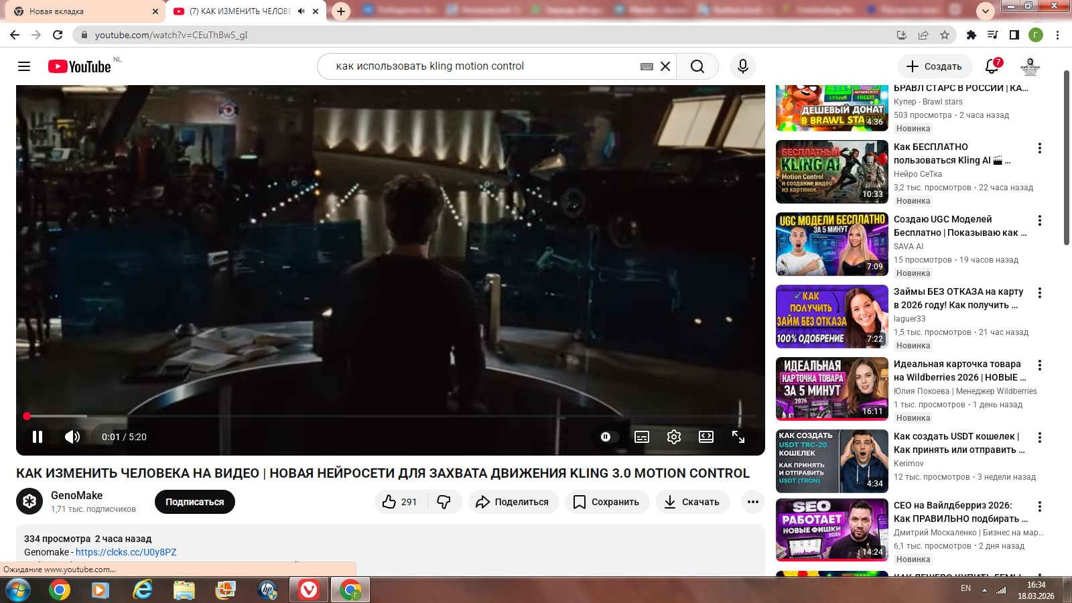Viewport: 1072px width, 603px height.
Task: Open the Chrome profile avatar
Action: [1036, 35]
